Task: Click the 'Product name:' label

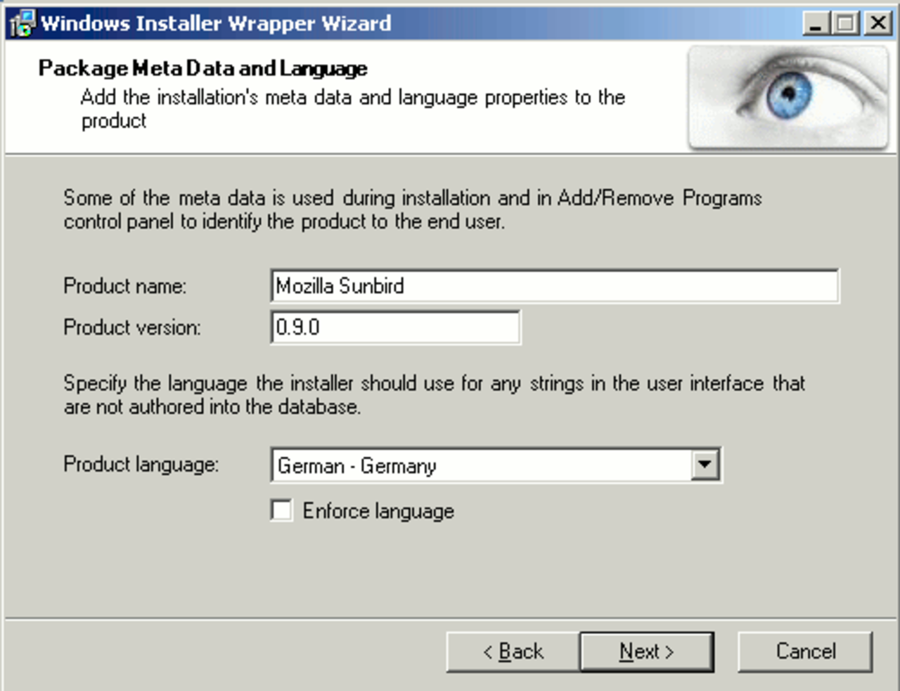Action: click(x=125, y=286)
